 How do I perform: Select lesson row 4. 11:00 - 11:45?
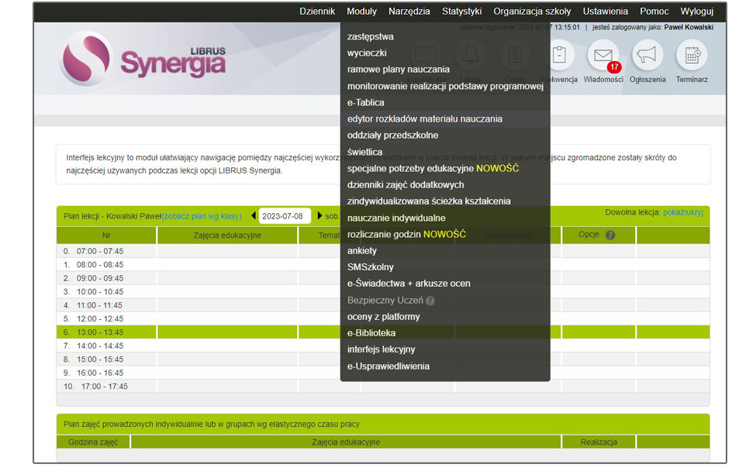383,305
